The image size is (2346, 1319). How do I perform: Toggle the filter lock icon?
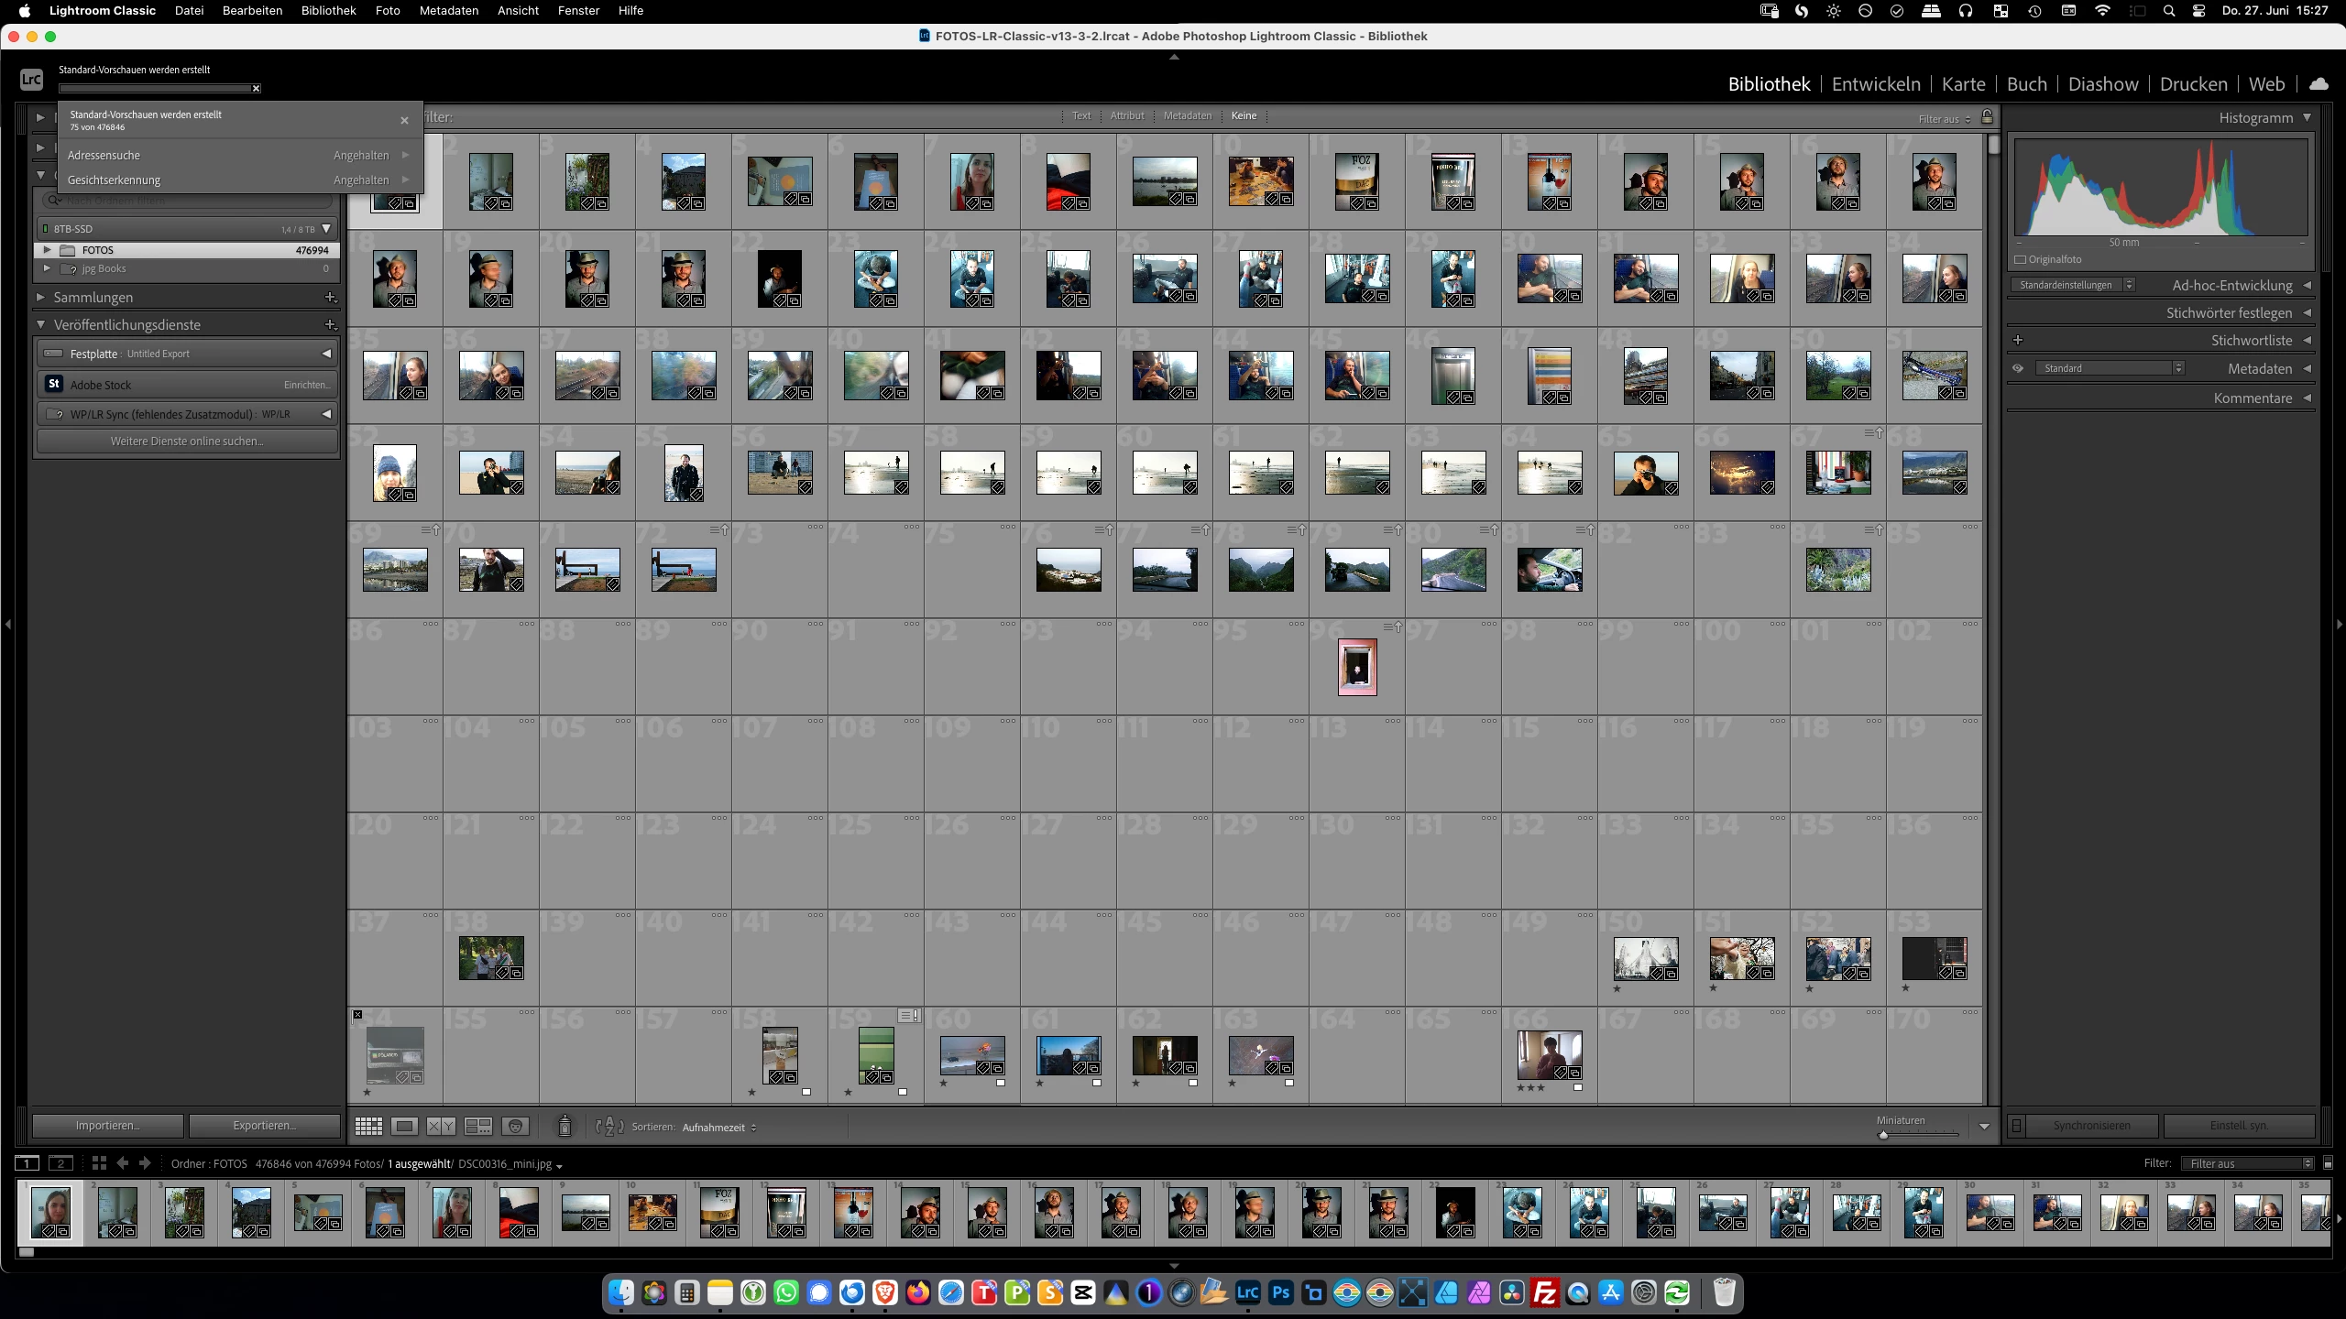[1987, 117]
